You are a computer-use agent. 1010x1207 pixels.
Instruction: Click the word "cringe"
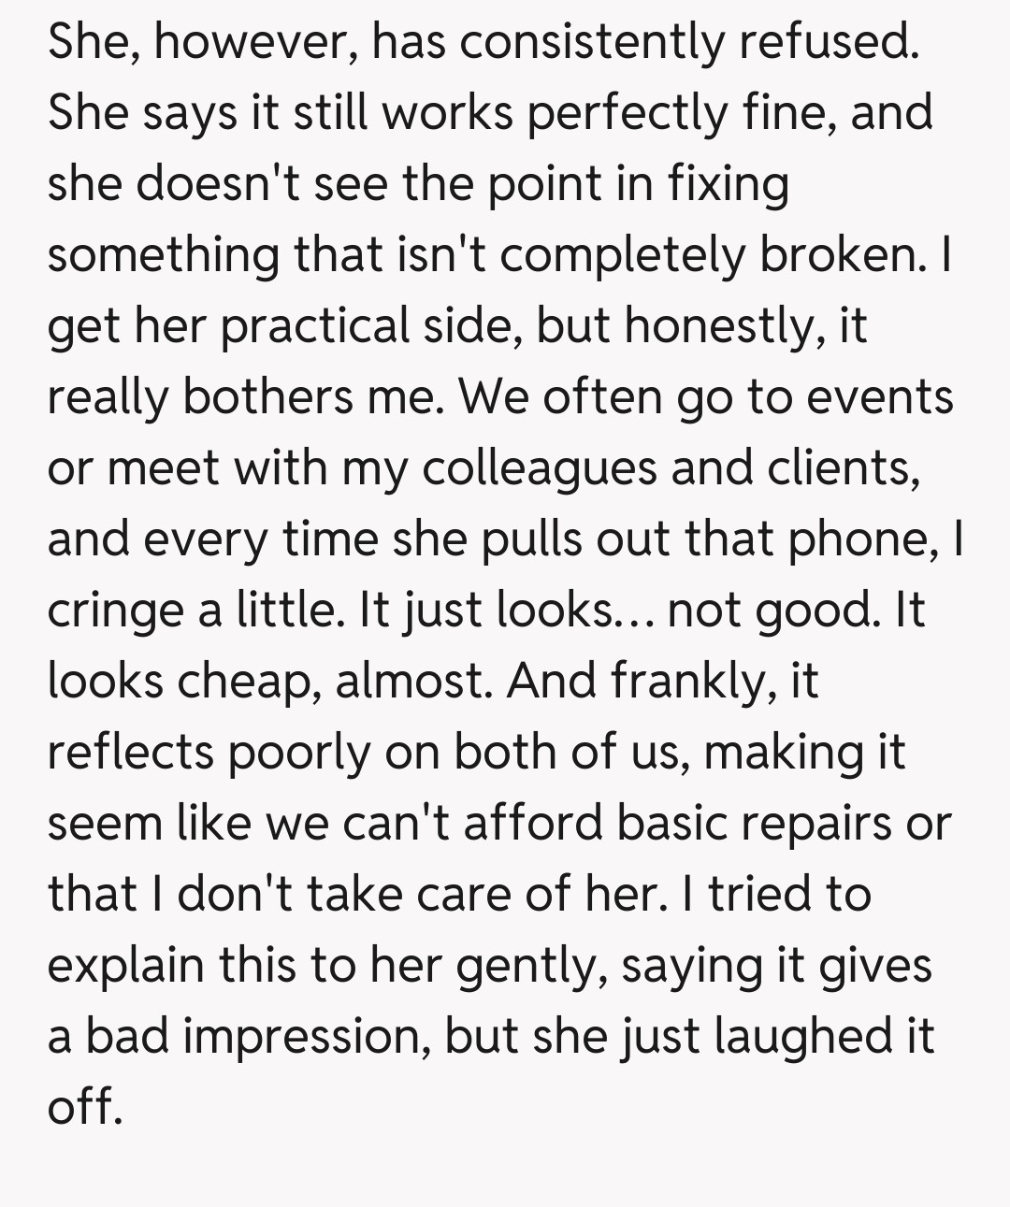click(114, 611)
